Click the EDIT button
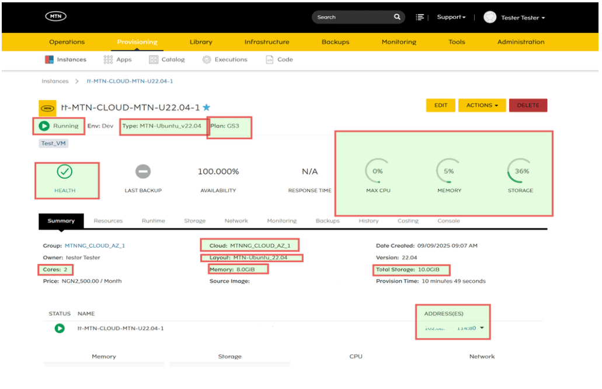The width and height of the screenshot is (602, 389). pyautogui.click(x=441, y=105)
